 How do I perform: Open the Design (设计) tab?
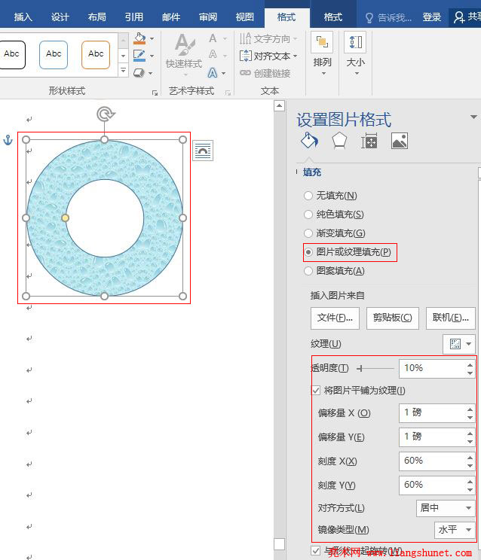[x=60, y=17]
